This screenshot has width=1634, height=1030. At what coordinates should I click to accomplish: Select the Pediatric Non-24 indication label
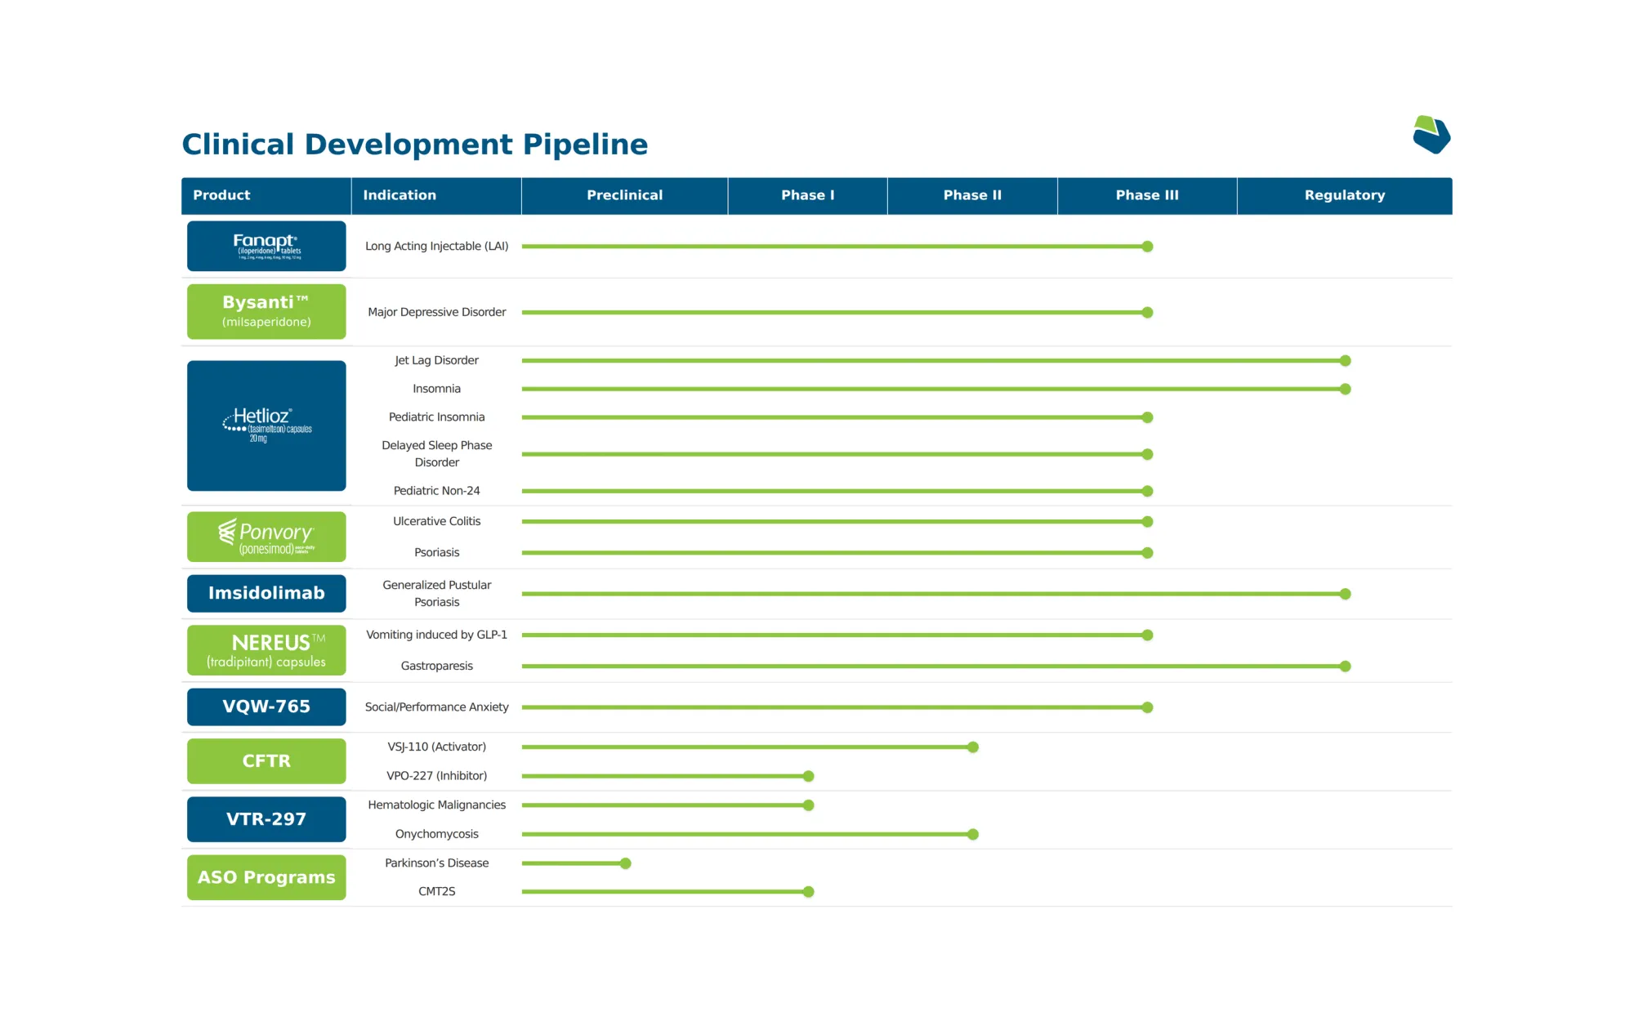436,491
